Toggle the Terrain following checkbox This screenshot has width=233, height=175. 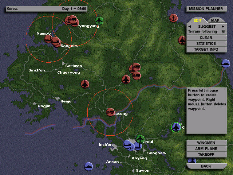pyautogui.click(x=223, y=31)
